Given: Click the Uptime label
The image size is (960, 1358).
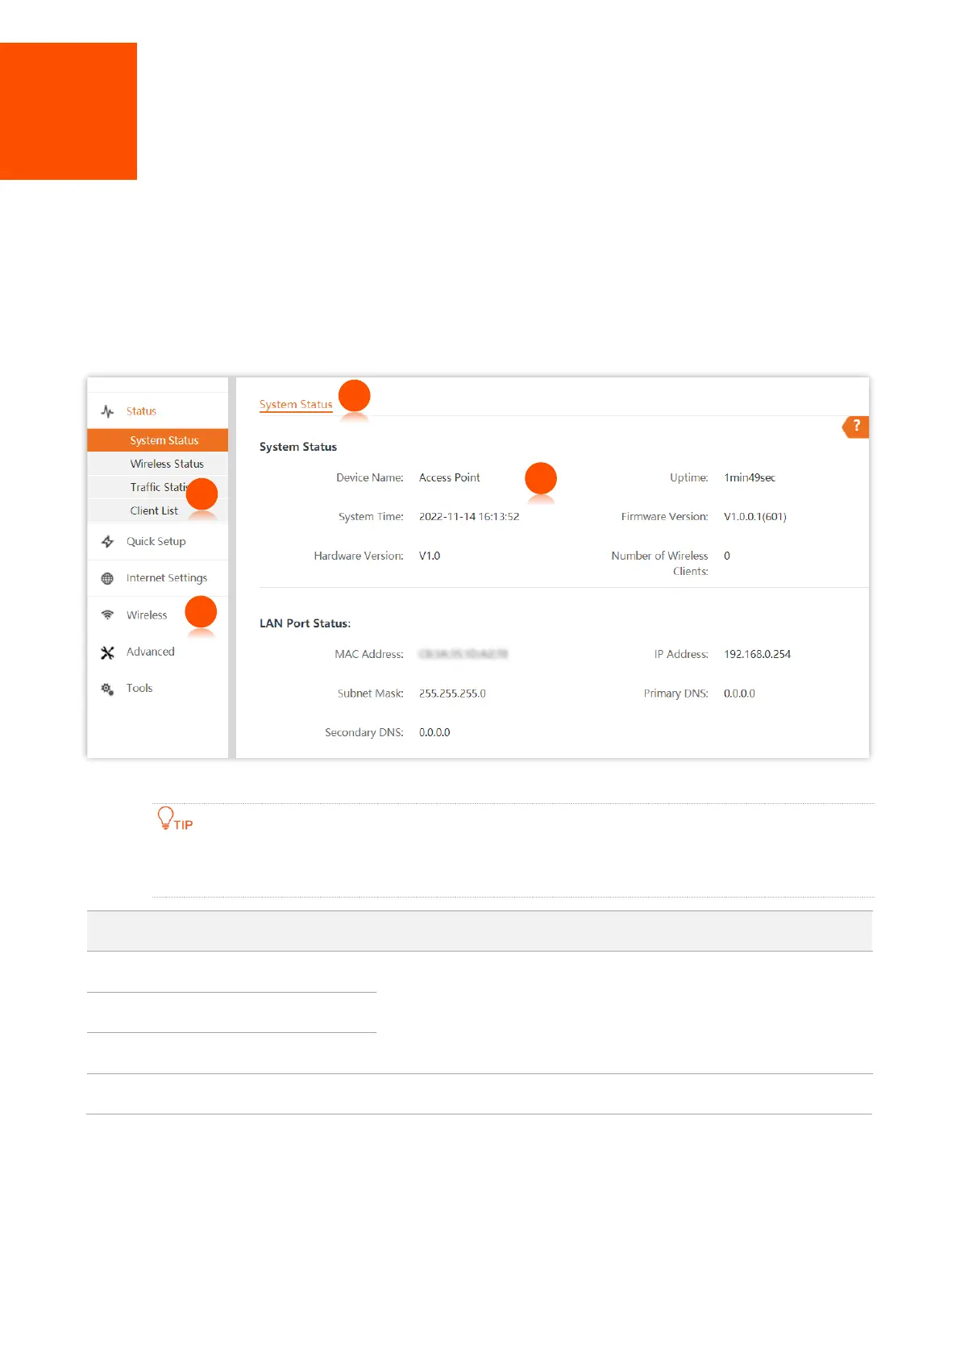Looking at the screenshot, I should 689,477.
